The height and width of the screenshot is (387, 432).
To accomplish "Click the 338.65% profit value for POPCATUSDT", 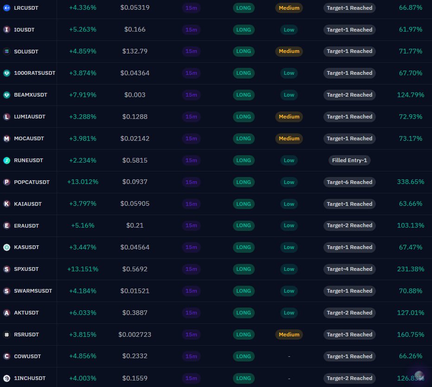I will pos(410,182).
